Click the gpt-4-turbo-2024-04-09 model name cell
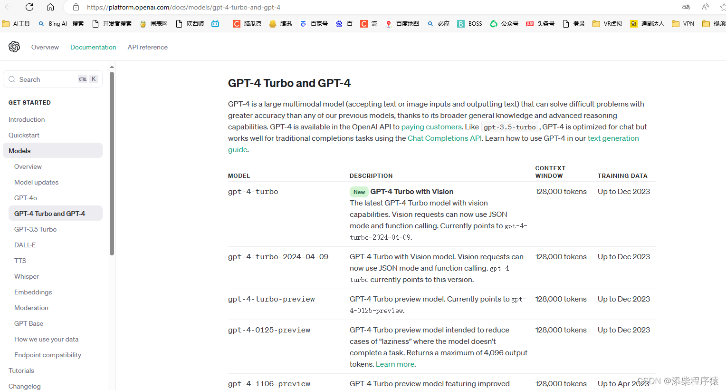 (278, 257)
